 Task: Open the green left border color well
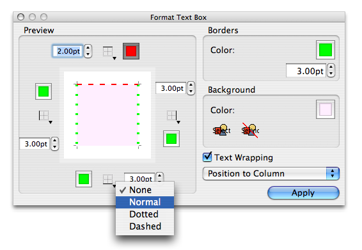(x=43, y=91)
